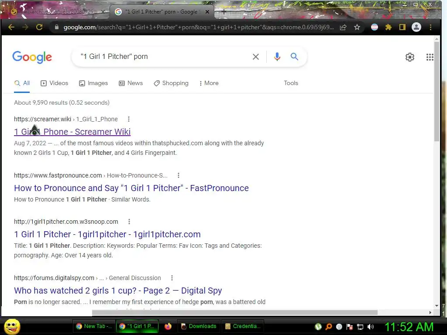Open options for the screamer.wiki result

coord(129,119)
